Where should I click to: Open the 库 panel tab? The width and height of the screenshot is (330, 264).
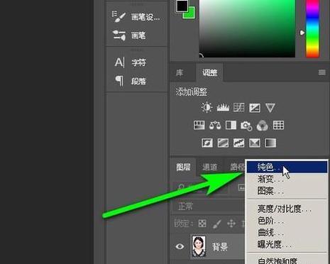(180, 72)
